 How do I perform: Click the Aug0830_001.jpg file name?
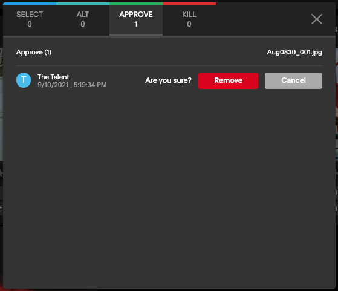pyautogui.click(x=294, y=52)
